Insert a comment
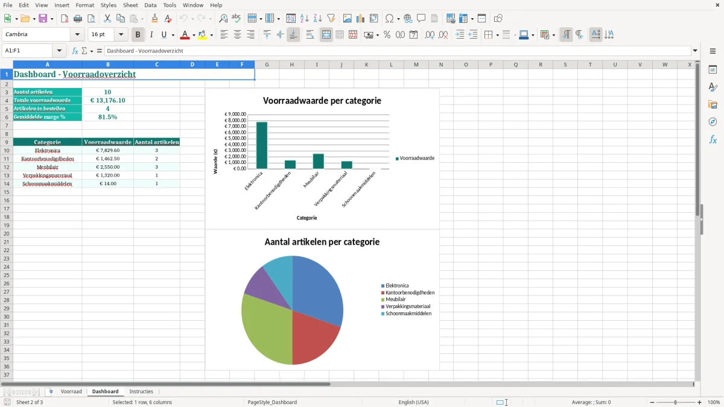 [421, 19]
